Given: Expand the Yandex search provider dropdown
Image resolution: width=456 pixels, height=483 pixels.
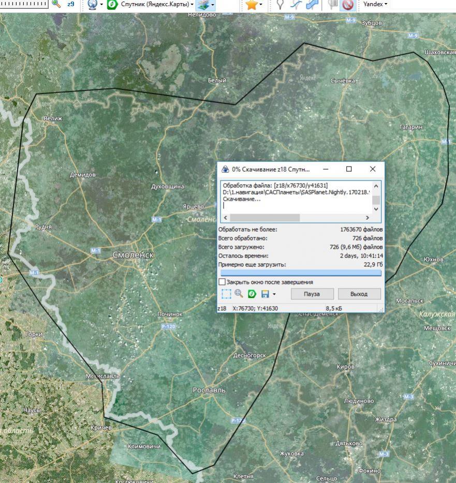Looking at the screenshot, I should click(x=375, y=4).
